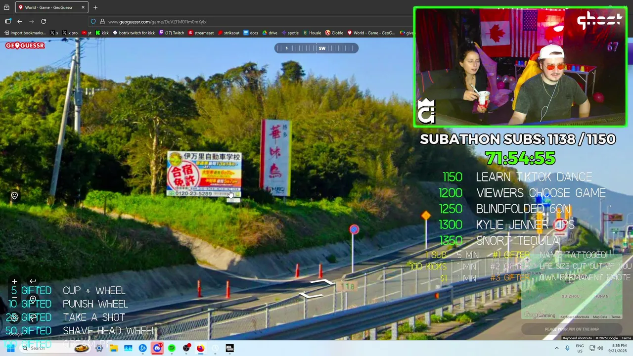Open OBS Studio from taskbar
Viewport: 633px width, 356px height.
[x=186, y=348]
